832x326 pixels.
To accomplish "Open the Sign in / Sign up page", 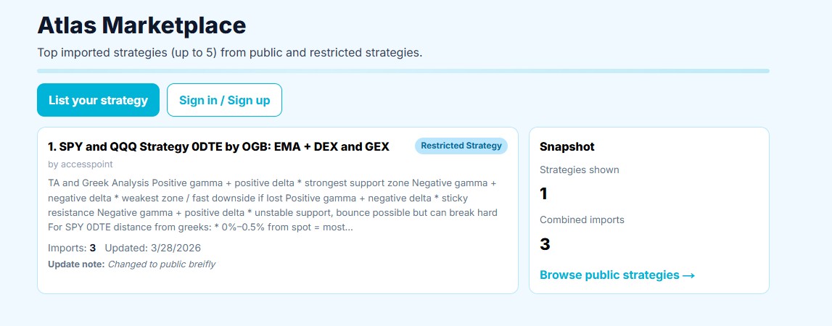I will tap(224, 100).
